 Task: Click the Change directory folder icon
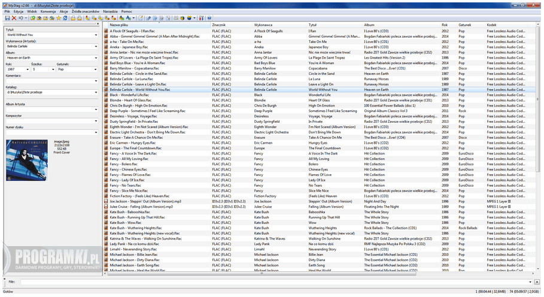pyautogui.click(x=32, y=18)
